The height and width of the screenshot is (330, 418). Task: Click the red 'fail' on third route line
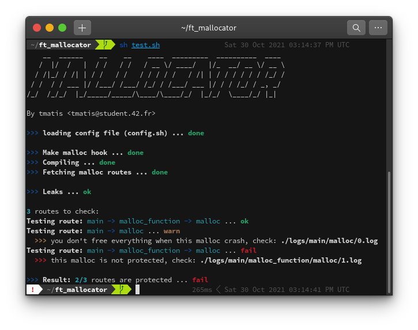pyautogui.click(x=248, y=251)
